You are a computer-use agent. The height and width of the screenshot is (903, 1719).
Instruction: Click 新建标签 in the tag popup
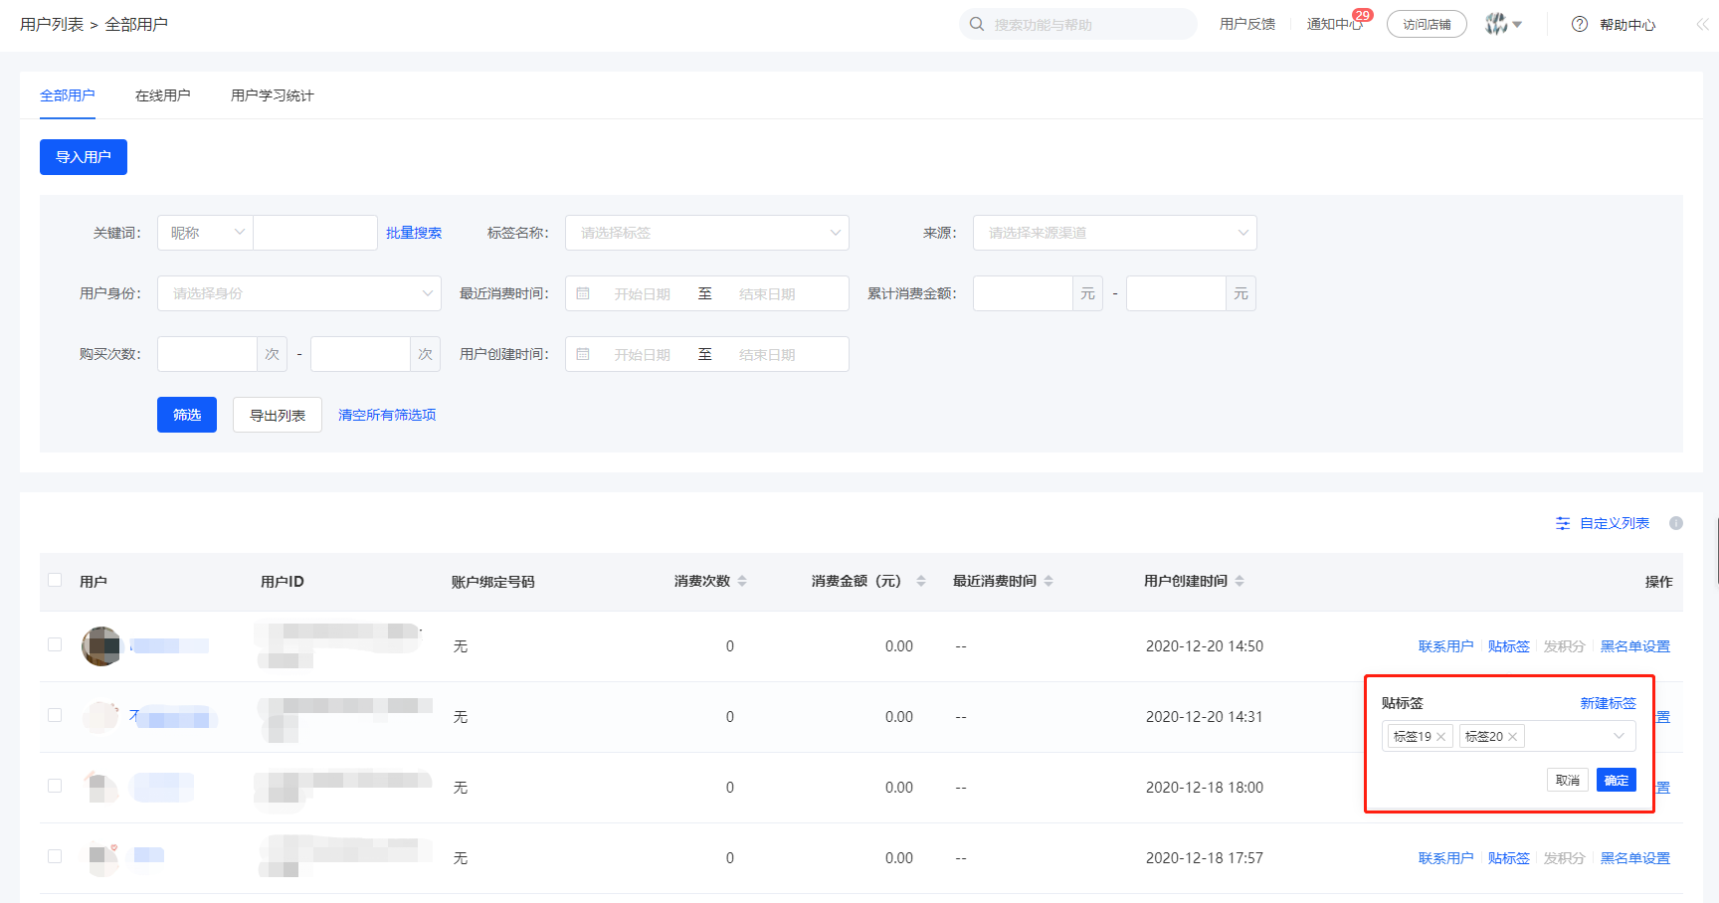1609,703
